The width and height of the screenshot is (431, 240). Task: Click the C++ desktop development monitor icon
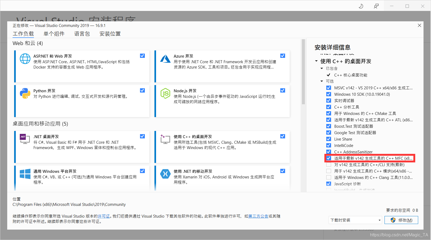pos(165,139)
